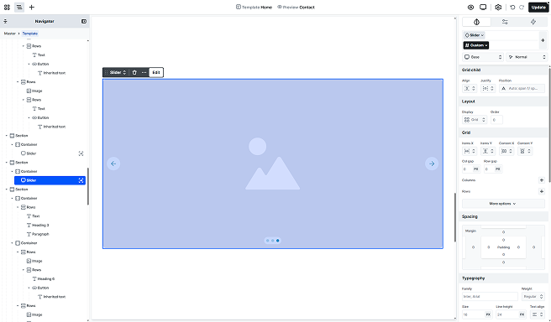Screen dimensions: 551x322
Task: Click the Order input field
Action: point(496,120)
